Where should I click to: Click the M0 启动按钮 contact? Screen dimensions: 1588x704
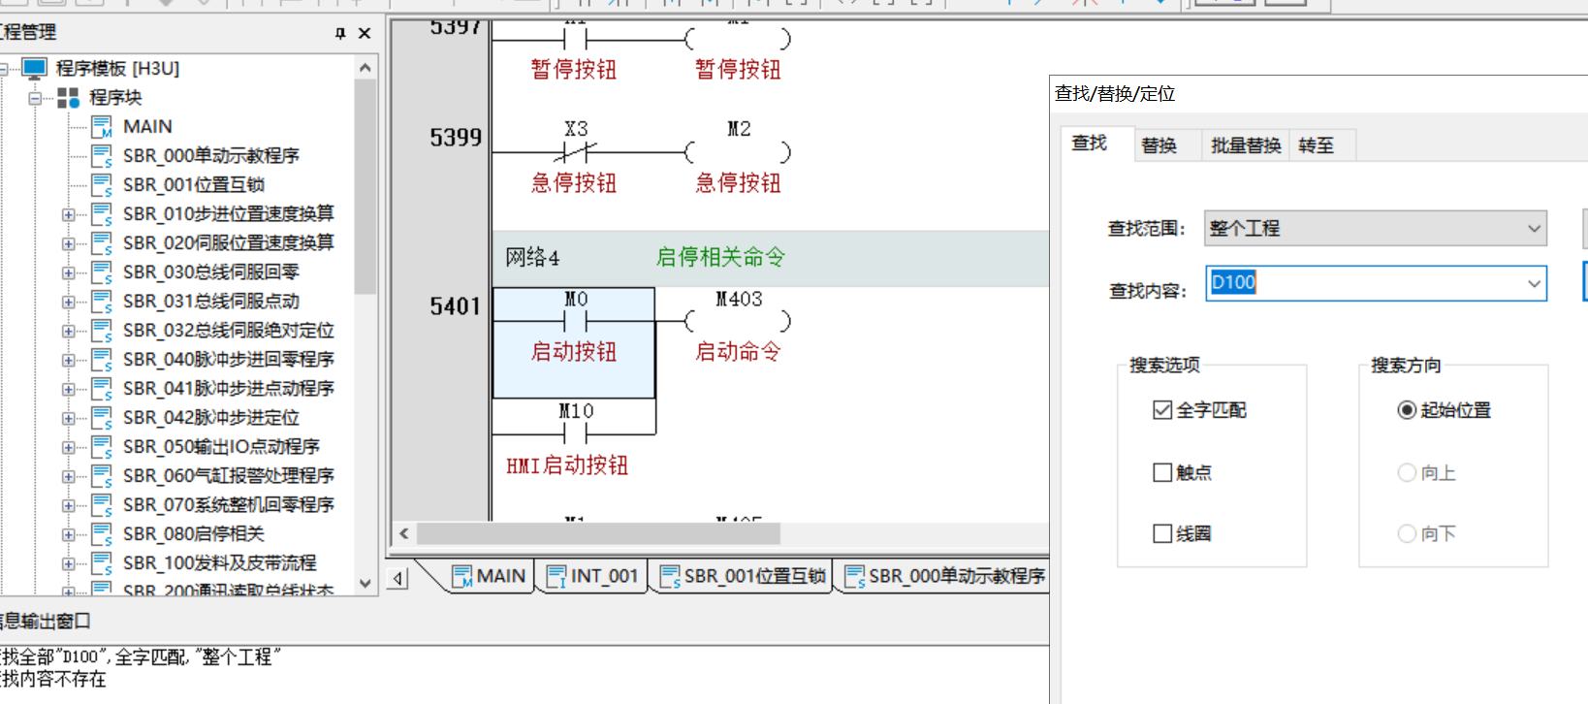pyautogui.click(x=574, y=322)
